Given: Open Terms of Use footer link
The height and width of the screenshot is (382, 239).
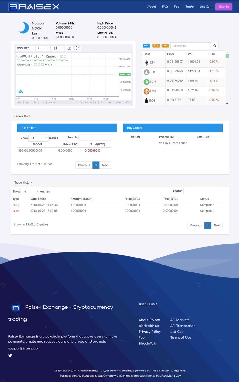Looking at the screenshot, I should [x=181, y=337].
